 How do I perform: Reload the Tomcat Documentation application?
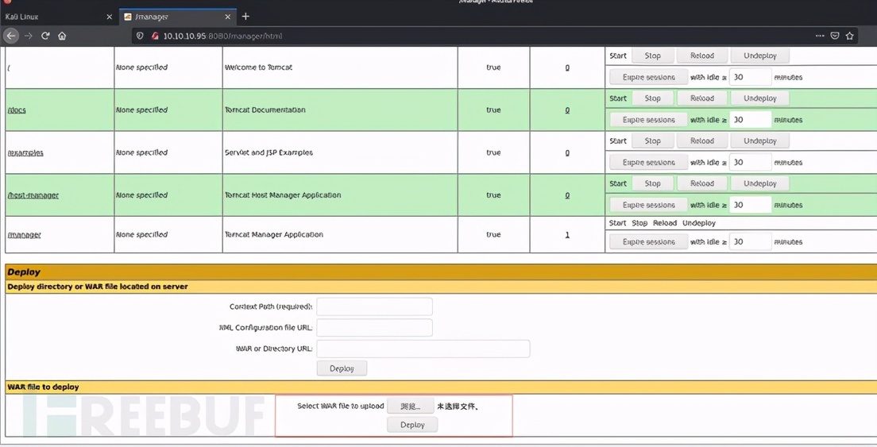[702, 98]
